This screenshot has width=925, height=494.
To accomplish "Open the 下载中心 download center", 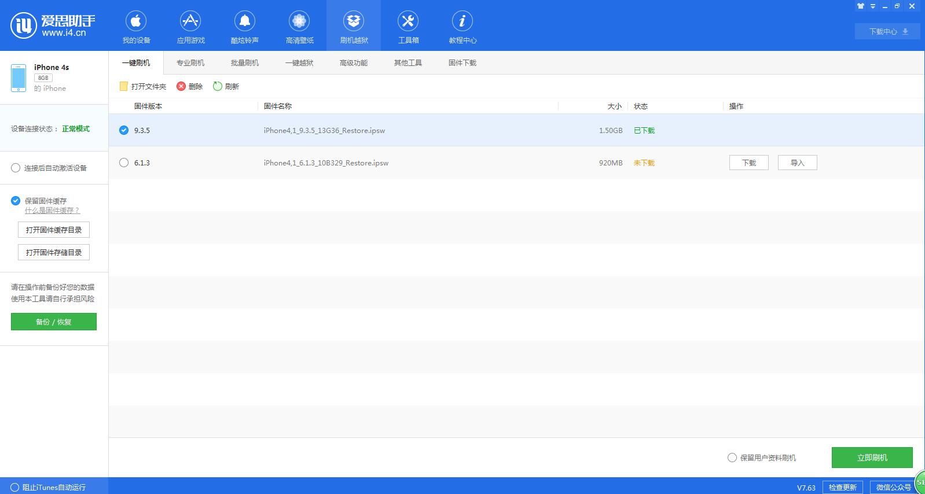I will point(887,31).
